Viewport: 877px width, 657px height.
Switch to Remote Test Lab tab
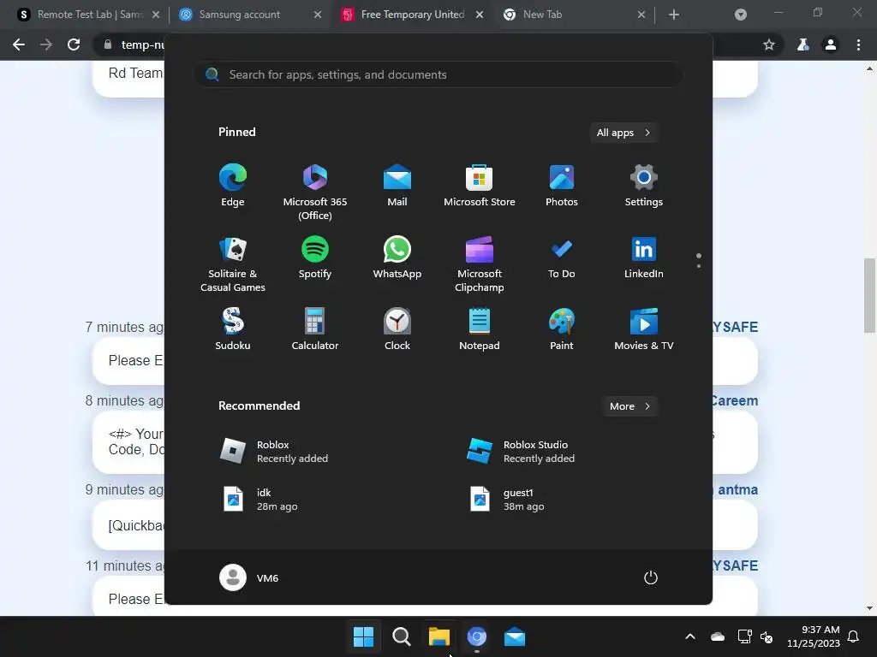(x=89, y=15)
